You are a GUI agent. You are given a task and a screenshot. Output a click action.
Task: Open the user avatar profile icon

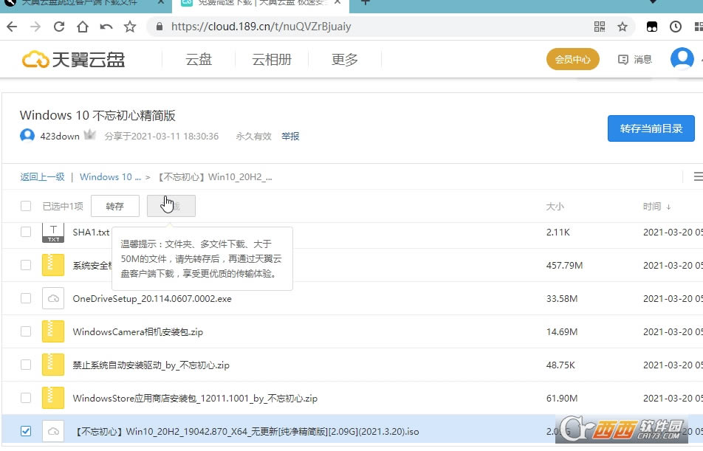click(x=681, y=58)
